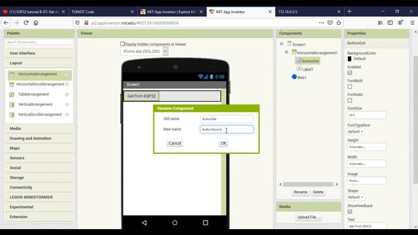Click the New name input field
The width and height of the screenshot is (418, 235).
tap(227, 129)
